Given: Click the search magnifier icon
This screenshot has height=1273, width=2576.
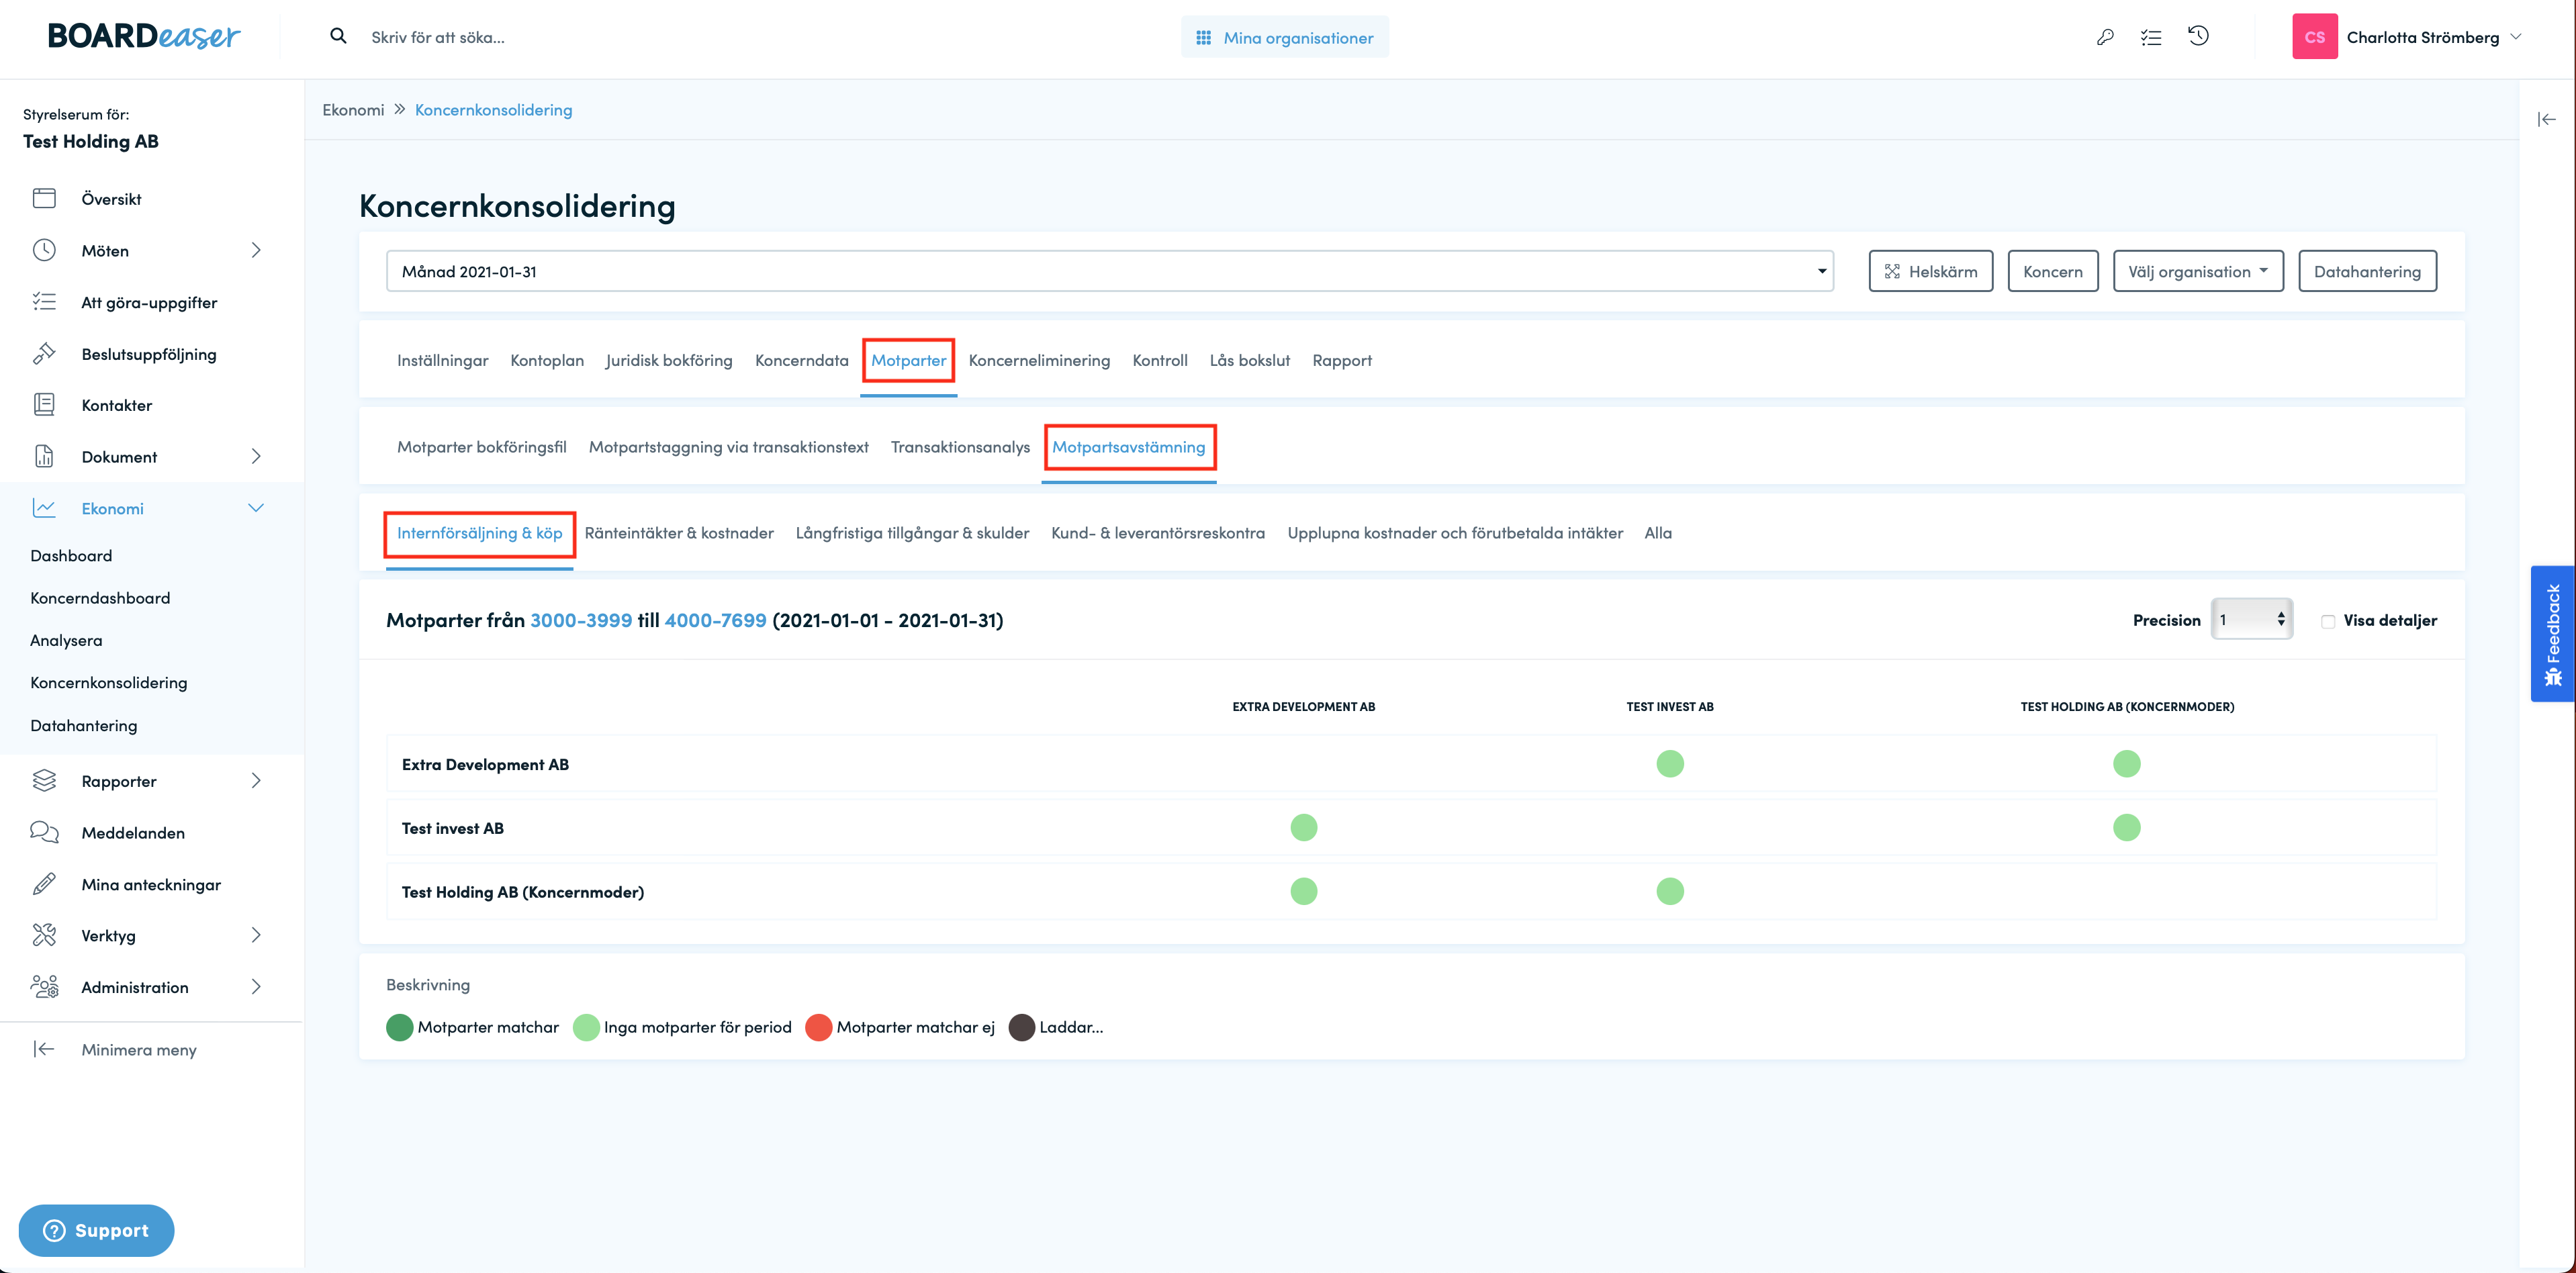Looking at the screenshot, I should tap(339, 36).
